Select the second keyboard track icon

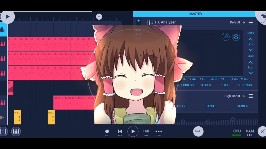click(x=3, y=58)
